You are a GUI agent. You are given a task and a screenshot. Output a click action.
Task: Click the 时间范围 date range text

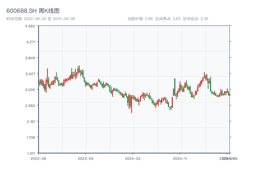tap(40, 19)
